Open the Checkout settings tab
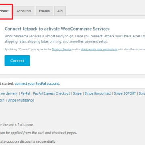The width and height of the screenshot is (145, 145). point(5,11)
